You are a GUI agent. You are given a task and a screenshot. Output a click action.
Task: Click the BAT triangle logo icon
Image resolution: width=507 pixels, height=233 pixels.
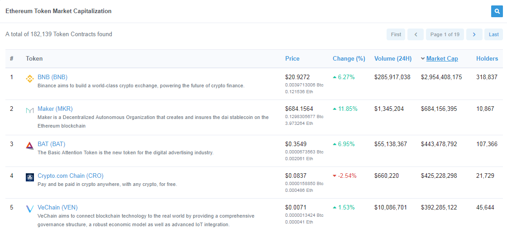click(30, 146)
